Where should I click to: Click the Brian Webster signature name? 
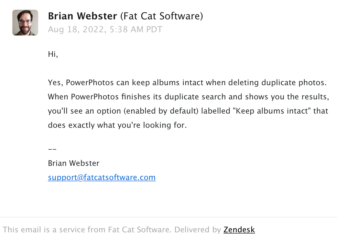pyautogui.click(x=74, y=163)
